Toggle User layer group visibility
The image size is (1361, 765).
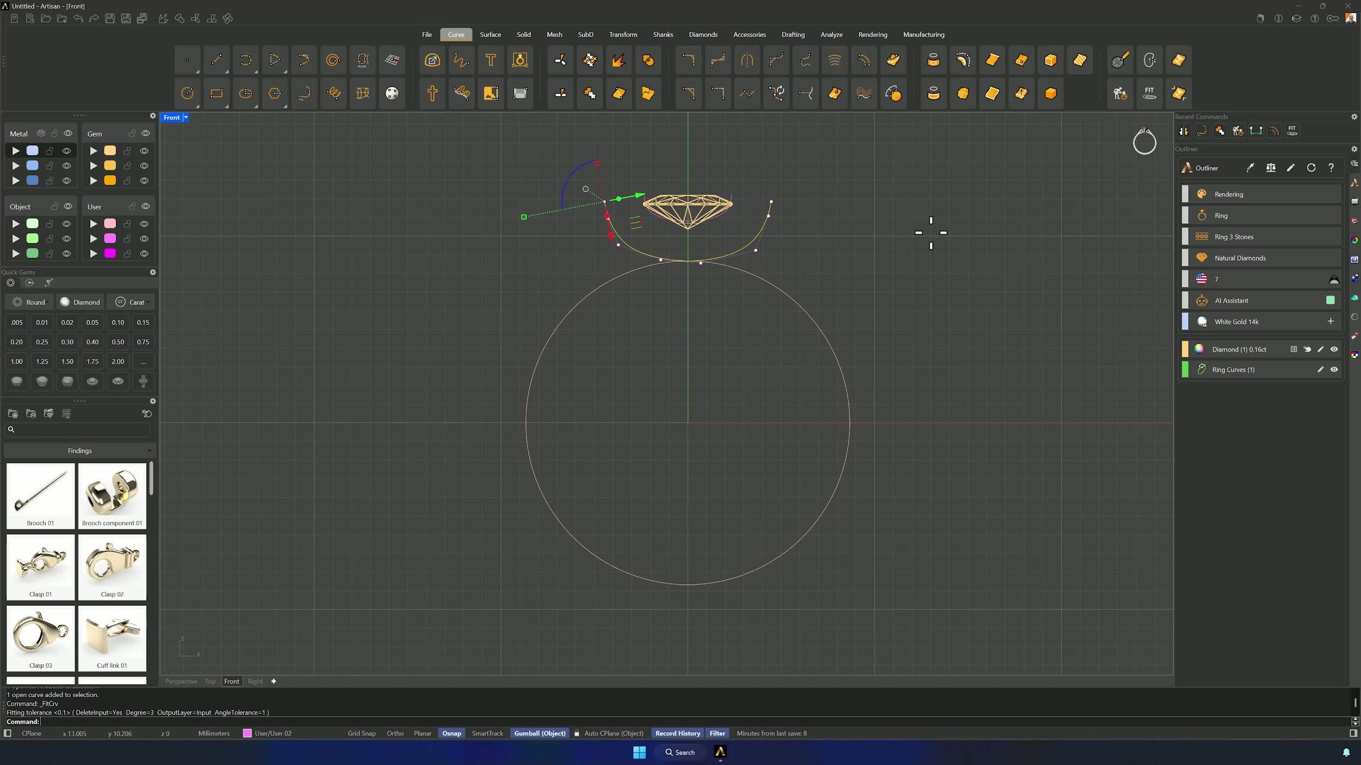[145, 207]
